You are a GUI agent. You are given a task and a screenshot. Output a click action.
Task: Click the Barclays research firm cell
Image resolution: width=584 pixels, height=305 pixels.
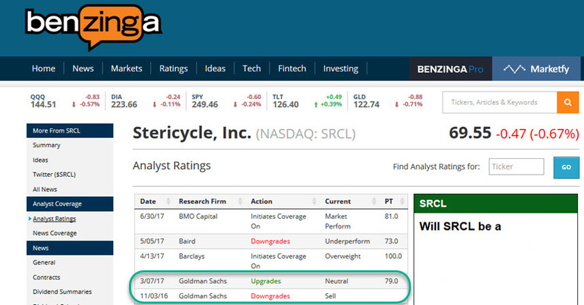[192, 257]
